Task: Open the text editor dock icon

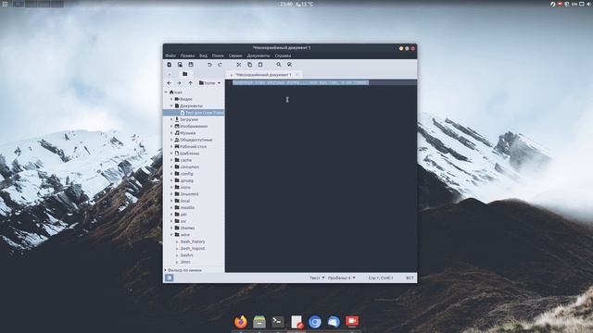Action: coord(296,322)
